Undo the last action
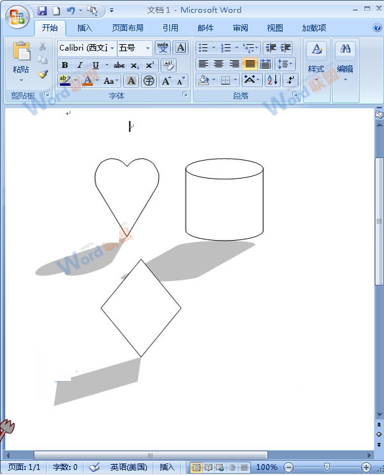Screen dimensions: 384x475 coord(70,11)
